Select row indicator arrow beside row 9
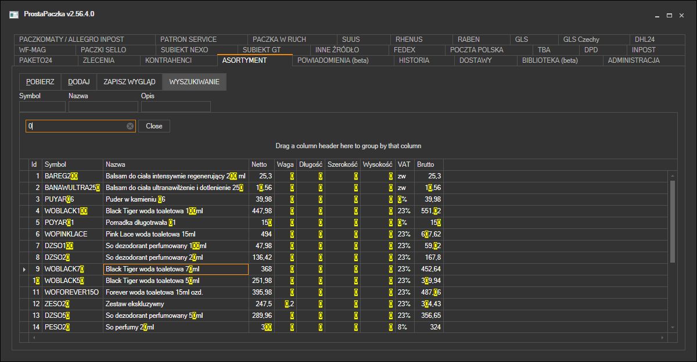697x362 pixels. (24, 269)
